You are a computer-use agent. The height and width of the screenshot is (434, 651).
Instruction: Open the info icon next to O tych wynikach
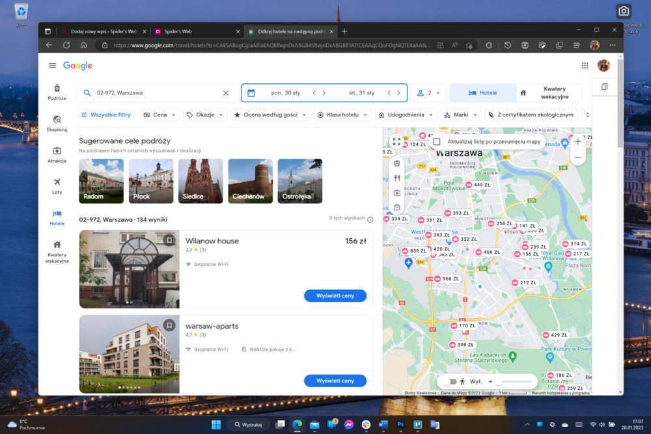pyautogui.click(x=370, y=219)
